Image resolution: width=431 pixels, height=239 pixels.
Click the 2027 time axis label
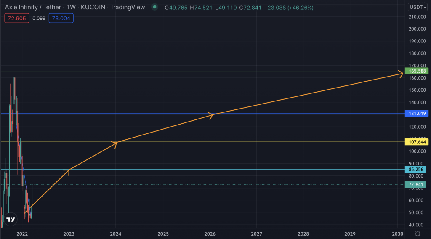(256, 234)
